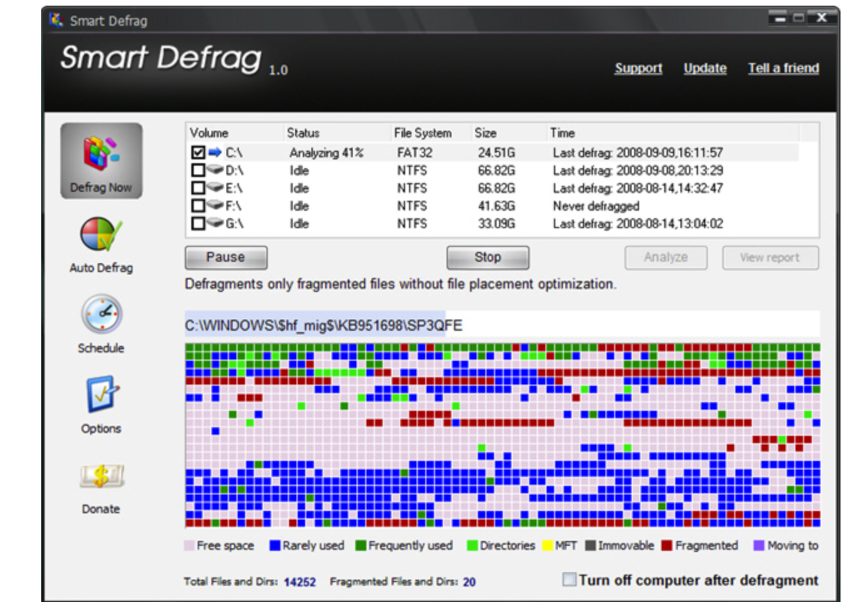Click the Frequently used green legend swatch

pos(360,545)
